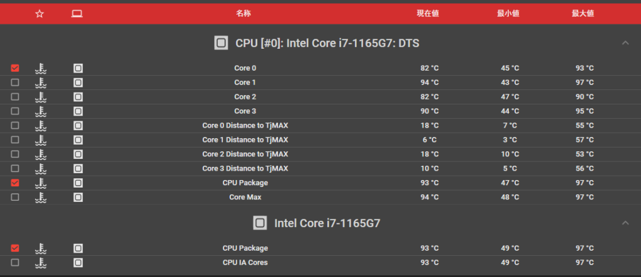Uncheck first CPU Package checkbox in DTS group
The height and width of the screenshot is (277, 641).
pyautogui.click(x=15, y=183)
